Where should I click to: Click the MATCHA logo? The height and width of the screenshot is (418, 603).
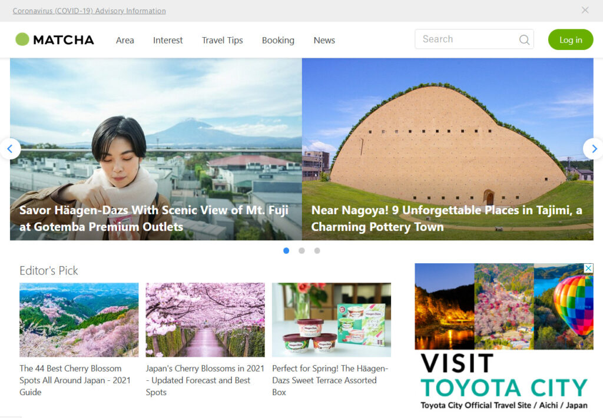55,39
